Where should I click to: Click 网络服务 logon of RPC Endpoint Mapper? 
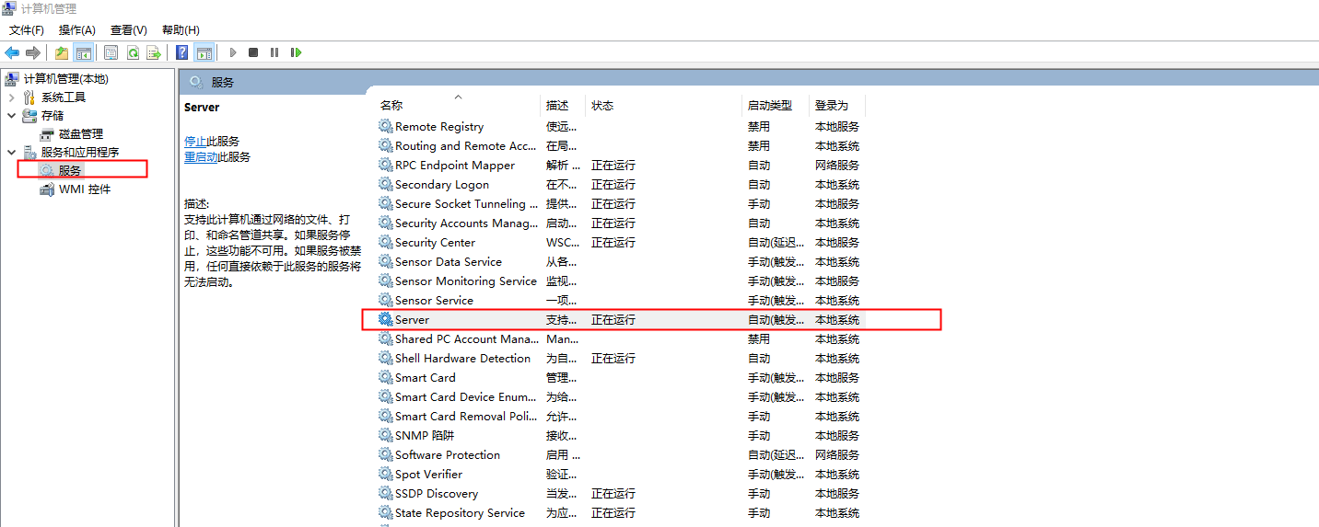(x=837, y=165)
